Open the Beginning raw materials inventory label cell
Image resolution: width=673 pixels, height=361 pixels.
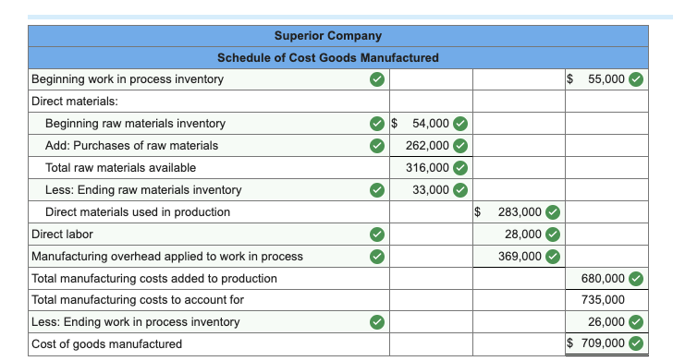pyautogui.click(x=209, y=124)
